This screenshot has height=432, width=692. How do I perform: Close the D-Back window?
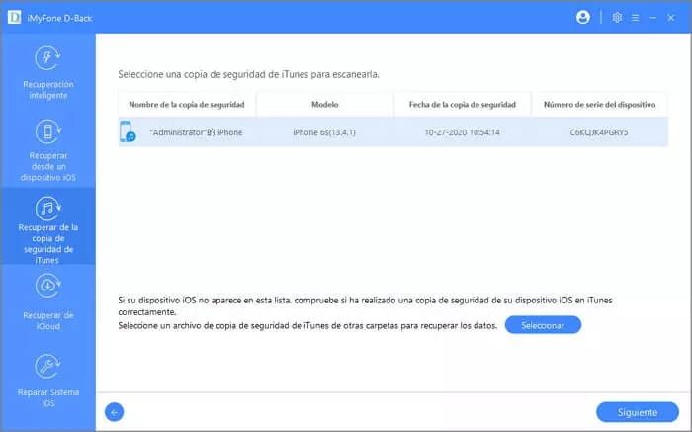[671, 18]
